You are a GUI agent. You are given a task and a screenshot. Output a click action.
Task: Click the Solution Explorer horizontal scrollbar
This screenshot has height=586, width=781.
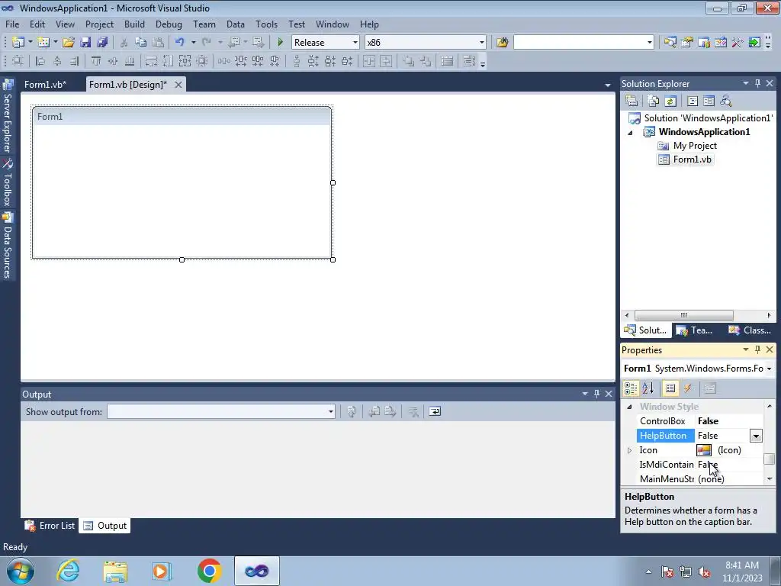683,315
